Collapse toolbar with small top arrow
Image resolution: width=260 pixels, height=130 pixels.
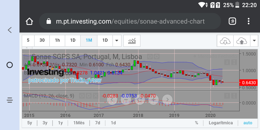pyautogui.click(x=27, y=48)
